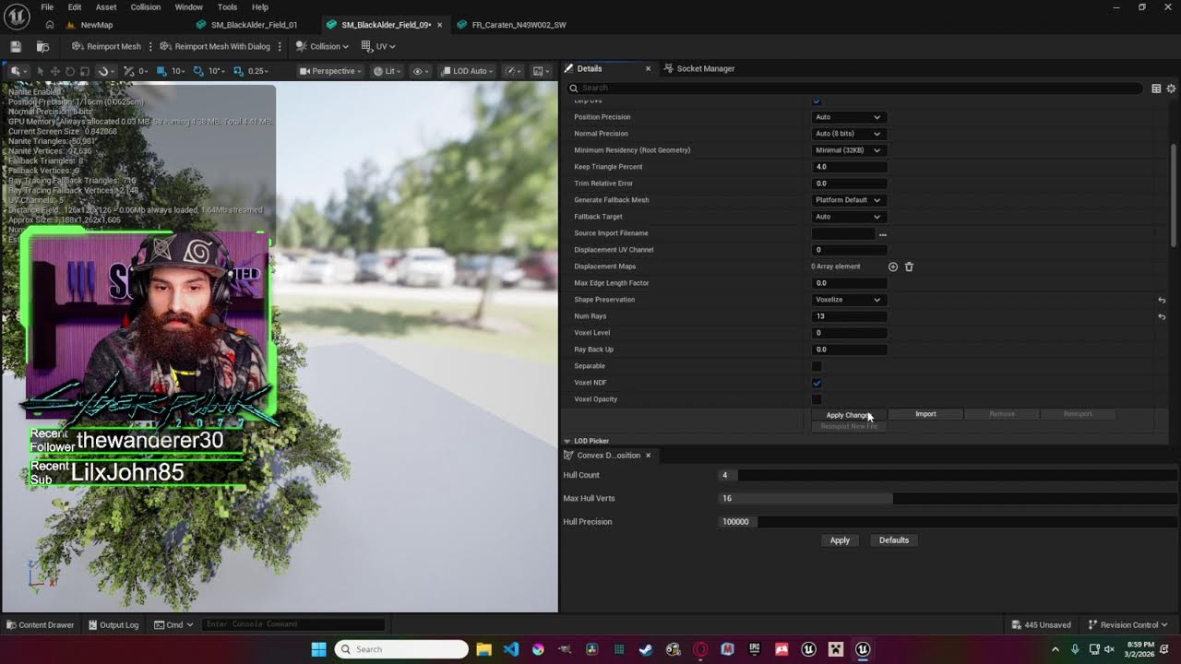Adjust the Hull Count slider

[948, 475]
